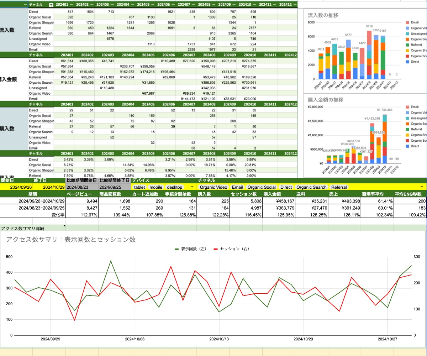Viewport: 427px width, 356px height.
Task: Open the active filter icon on チャネル header
Action: [51, 5]
